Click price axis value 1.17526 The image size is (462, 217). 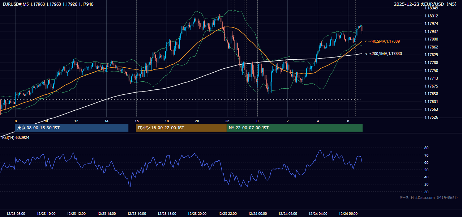click(x=432, y=118)
